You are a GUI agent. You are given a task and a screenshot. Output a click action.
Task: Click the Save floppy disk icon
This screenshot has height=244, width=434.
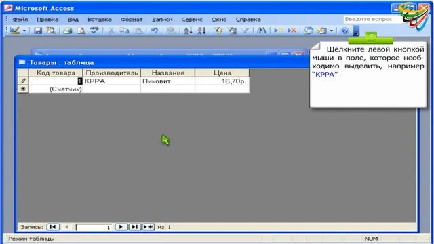click(38, 30)
